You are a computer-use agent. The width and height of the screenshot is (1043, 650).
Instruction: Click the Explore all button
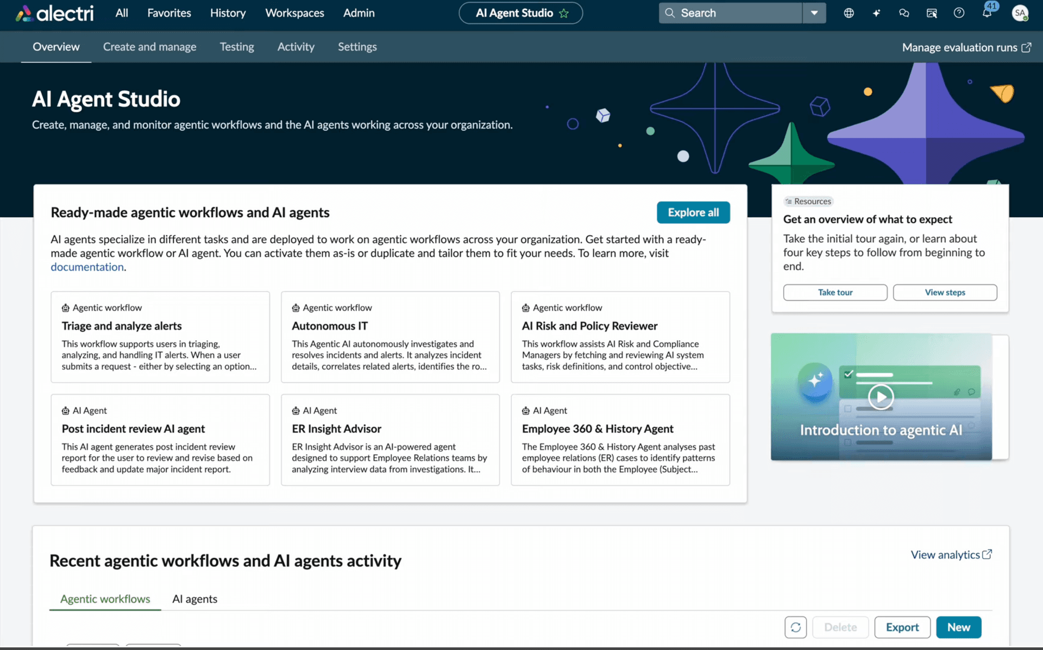click(x=693, y=212)
